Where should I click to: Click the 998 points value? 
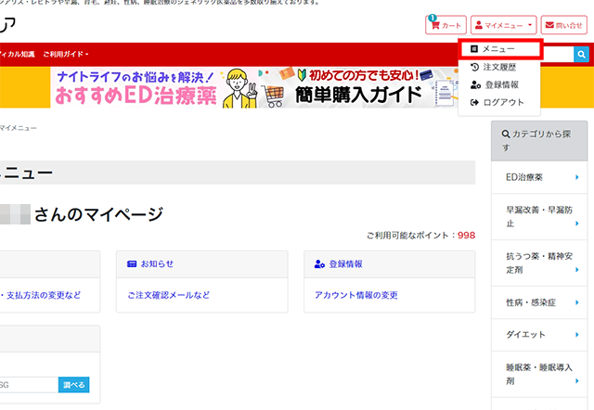pos(466,235)
